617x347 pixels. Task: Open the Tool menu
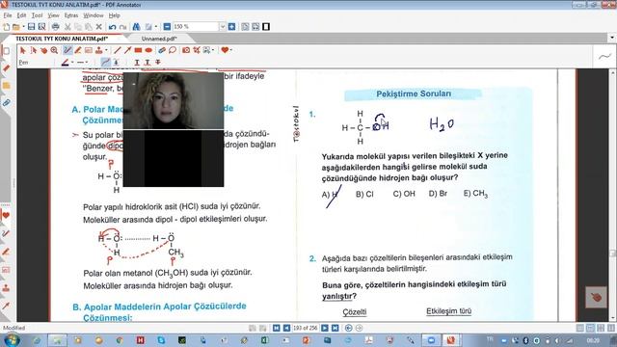37,15
